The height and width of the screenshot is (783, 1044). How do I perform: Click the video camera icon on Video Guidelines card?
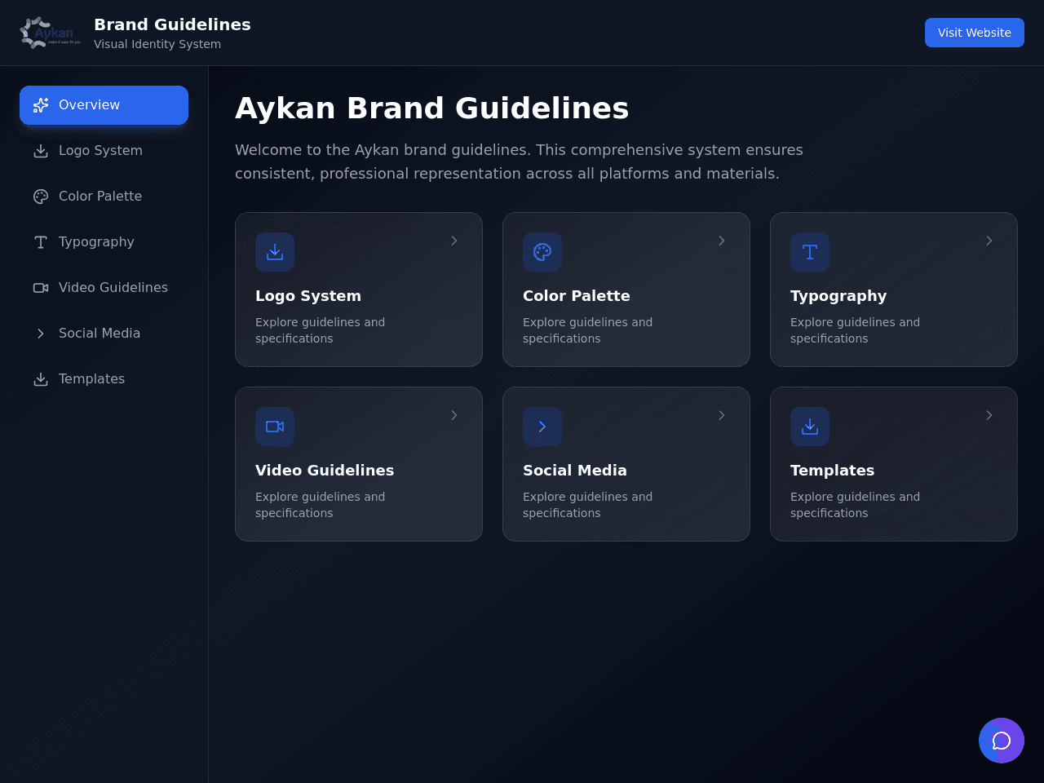pyautogui.click(x=275, y=427)
